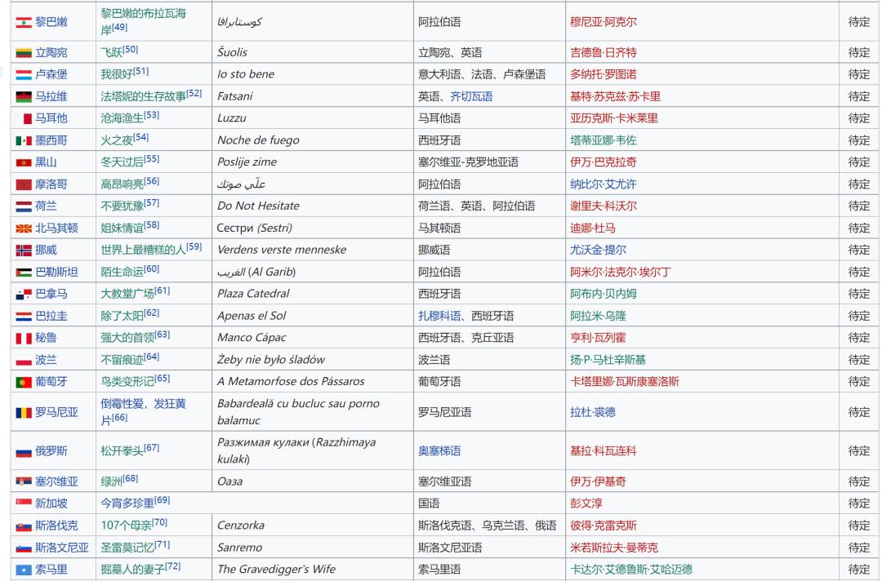This screenshot has width=882, height=581.
Task: Click the Malawi flag icon
Action: [24, 96]
